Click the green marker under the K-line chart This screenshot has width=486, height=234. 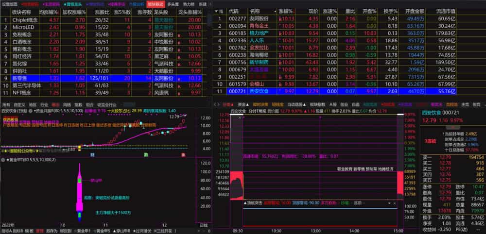point(146,154)
